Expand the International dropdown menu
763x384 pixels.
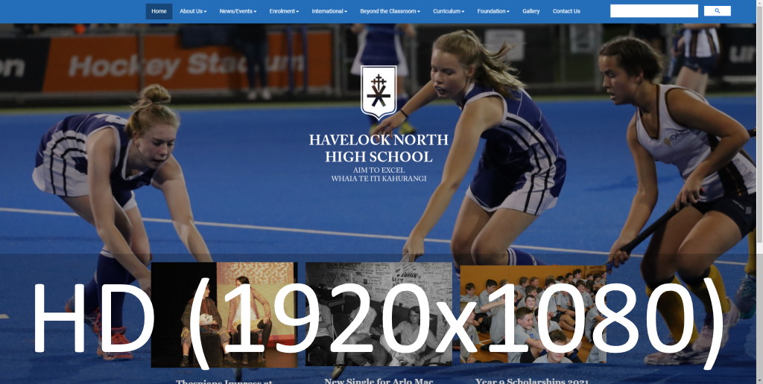pos(329,11)
